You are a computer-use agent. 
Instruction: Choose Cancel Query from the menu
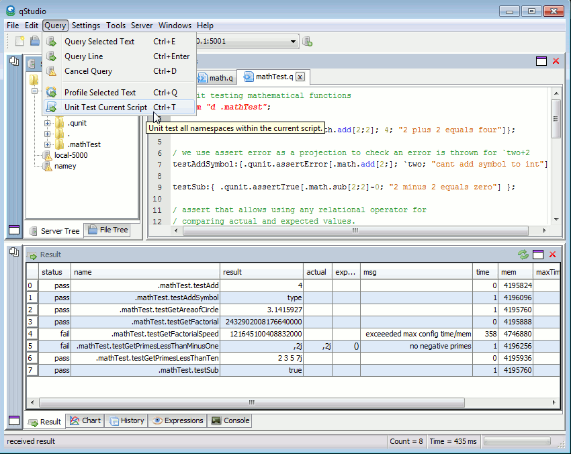[120, 71]
